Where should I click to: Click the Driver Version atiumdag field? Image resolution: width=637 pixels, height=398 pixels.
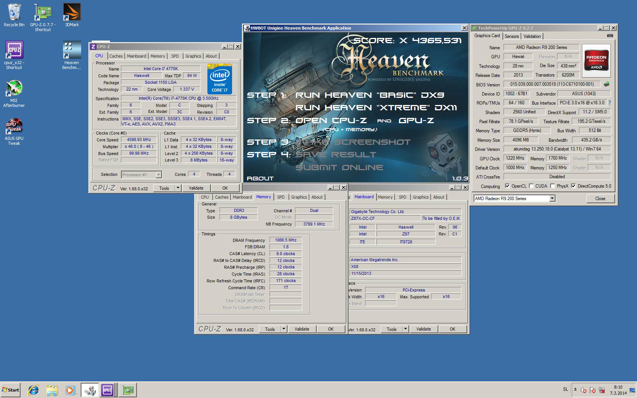557,149
